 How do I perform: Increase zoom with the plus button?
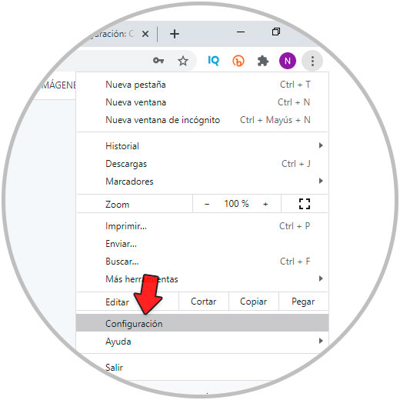pyautogui.click(x=265, y=204)
